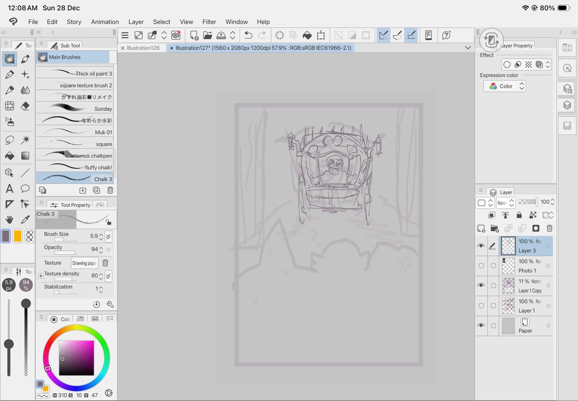Image resolution: width=578 pixels, height=401 pixels.
Task: Open the Window menu
Action: coord(236,22)
